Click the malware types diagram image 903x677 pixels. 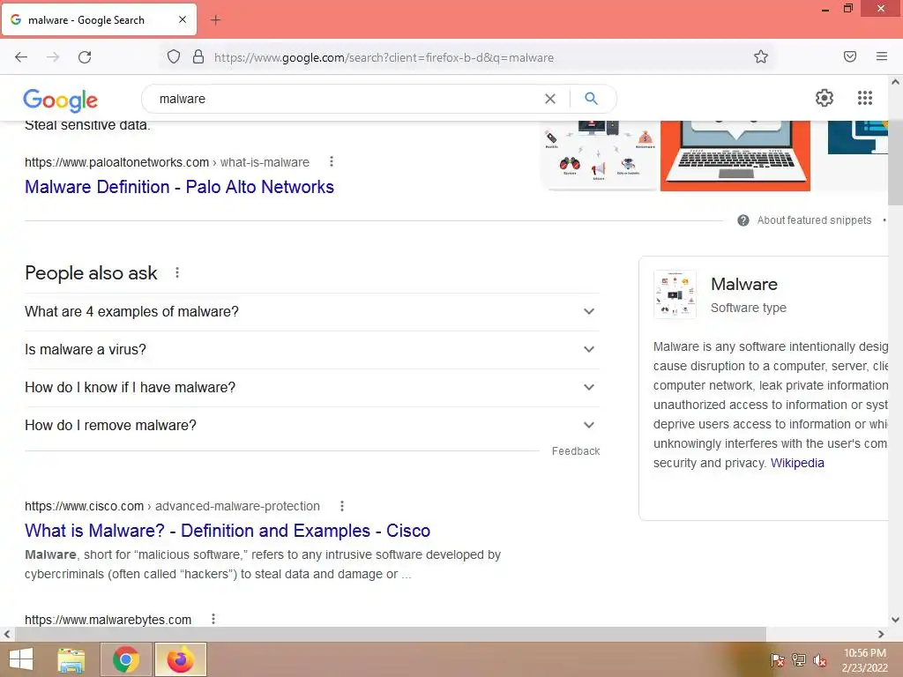[x=599, y=154]
